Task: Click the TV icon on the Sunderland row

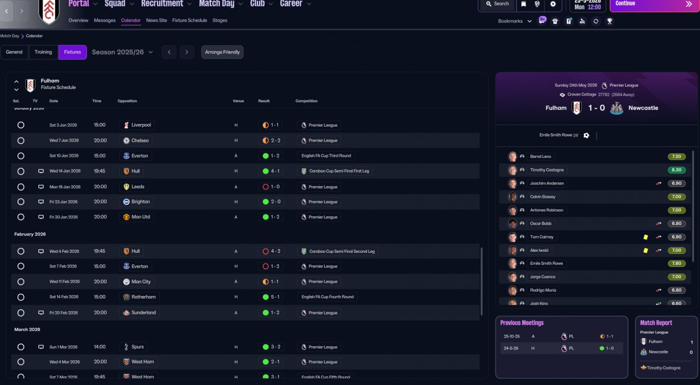Action: (x=41, y=313)
